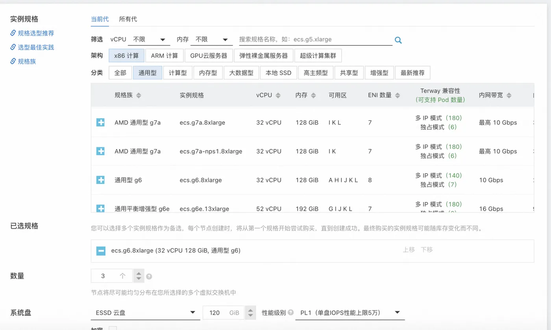Click the plus icon for ecs.g6.8xlarge
Viewport: 551px width, 330px height.
point(100,180)
